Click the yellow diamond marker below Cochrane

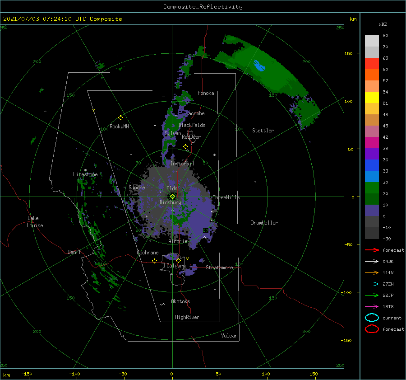tap(155, 261)
